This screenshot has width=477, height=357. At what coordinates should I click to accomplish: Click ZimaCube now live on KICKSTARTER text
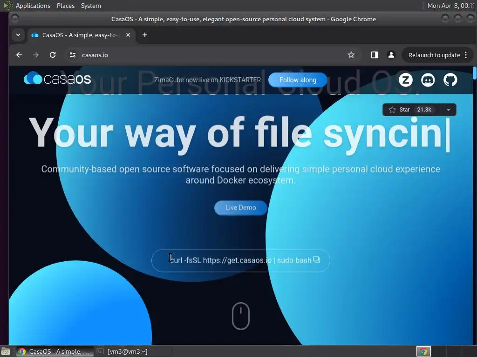click(x=207, y=80)
